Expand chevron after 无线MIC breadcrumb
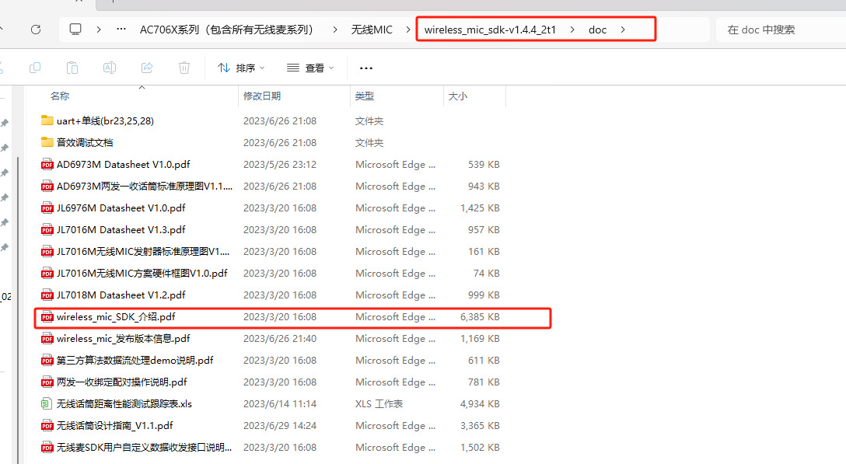 [408, 30]
